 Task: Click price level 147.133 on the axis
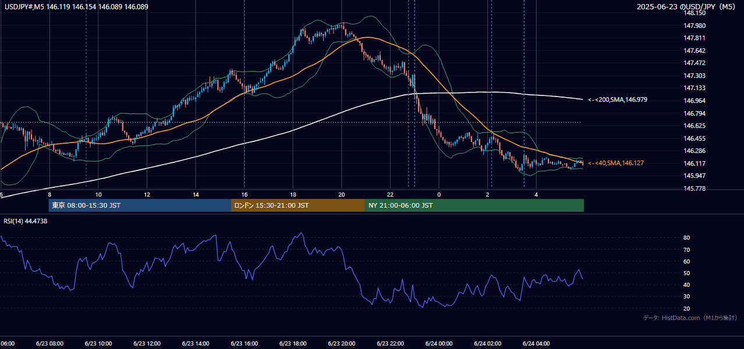click(x=695, y=88)
